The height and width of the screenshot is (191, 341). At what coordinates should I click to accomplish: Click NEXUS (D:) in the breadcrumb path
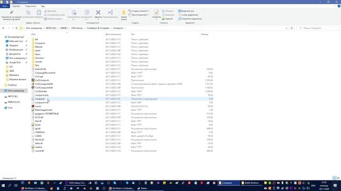point(51,28)
